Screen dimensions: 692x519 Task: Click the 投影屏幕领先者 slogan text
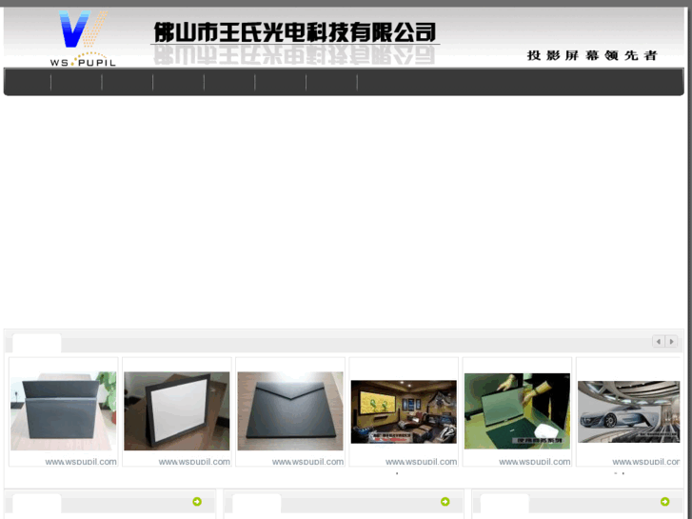pyautogui.click(x=592, y=55)
